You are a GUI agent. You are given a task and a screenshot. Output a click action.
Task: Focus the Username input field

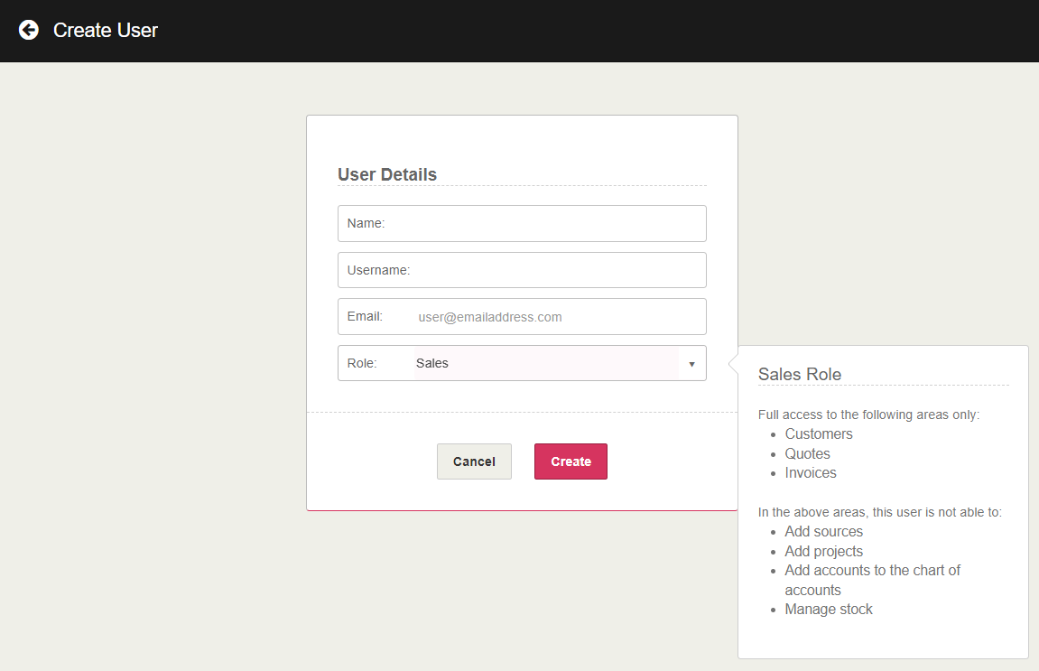pyautogui.click(x=555, y=270)
